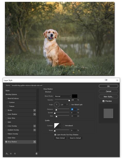The image size is (122, 158).
Task: Enable the Texture checkbox
Action: 8,106
